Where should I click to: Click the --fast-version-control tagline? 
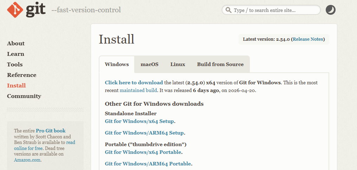86,10
